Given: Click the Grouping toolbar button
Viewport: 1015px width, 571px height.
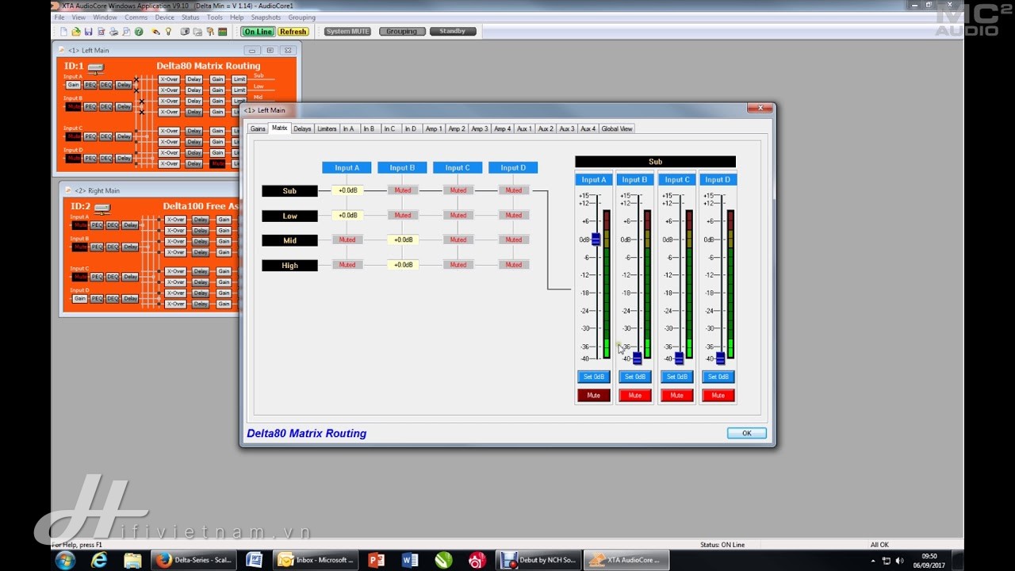Looking at the screenshot, I should click(x=402, y=32).
